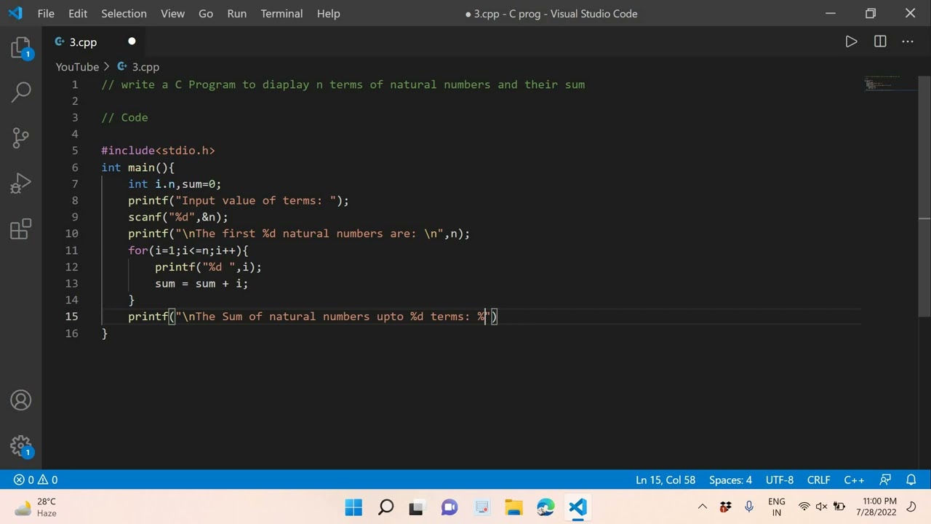The image size is (931, 524).
Task: Open the Search view in activity bar
Action: click(x=21, y=92)
